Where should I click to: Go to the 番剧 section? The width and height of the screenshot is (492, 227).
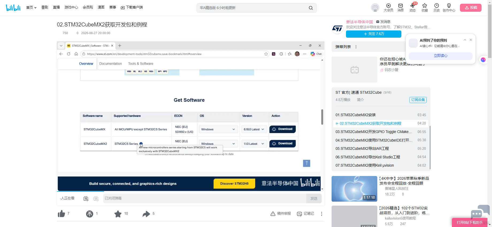click(x=45, y=7)
